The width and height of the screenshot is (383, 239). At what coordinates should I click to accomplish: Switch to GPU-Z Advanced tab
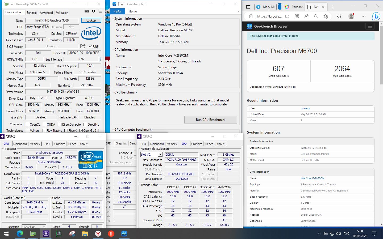point(46,12)
